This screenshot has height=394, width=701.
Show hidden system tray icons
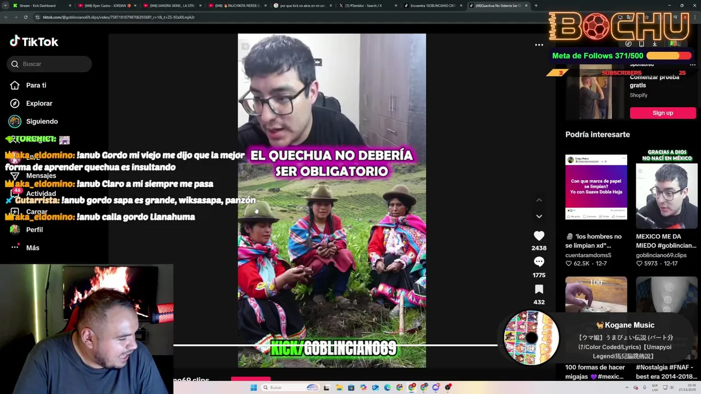point(628,387)
